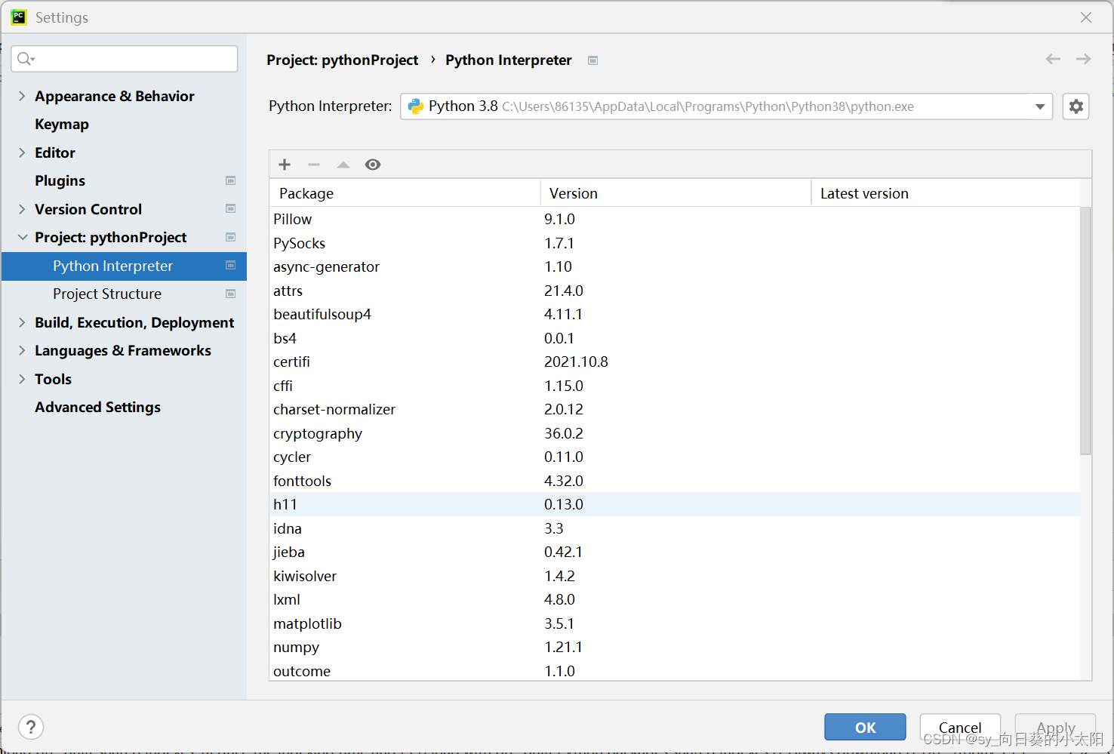Sort by Version column header
The width and height of the screenshot is (1114, 754).
(675, 193)
